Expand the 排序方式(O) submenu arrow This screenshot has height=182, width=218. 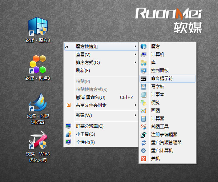(x=136, y=62)
